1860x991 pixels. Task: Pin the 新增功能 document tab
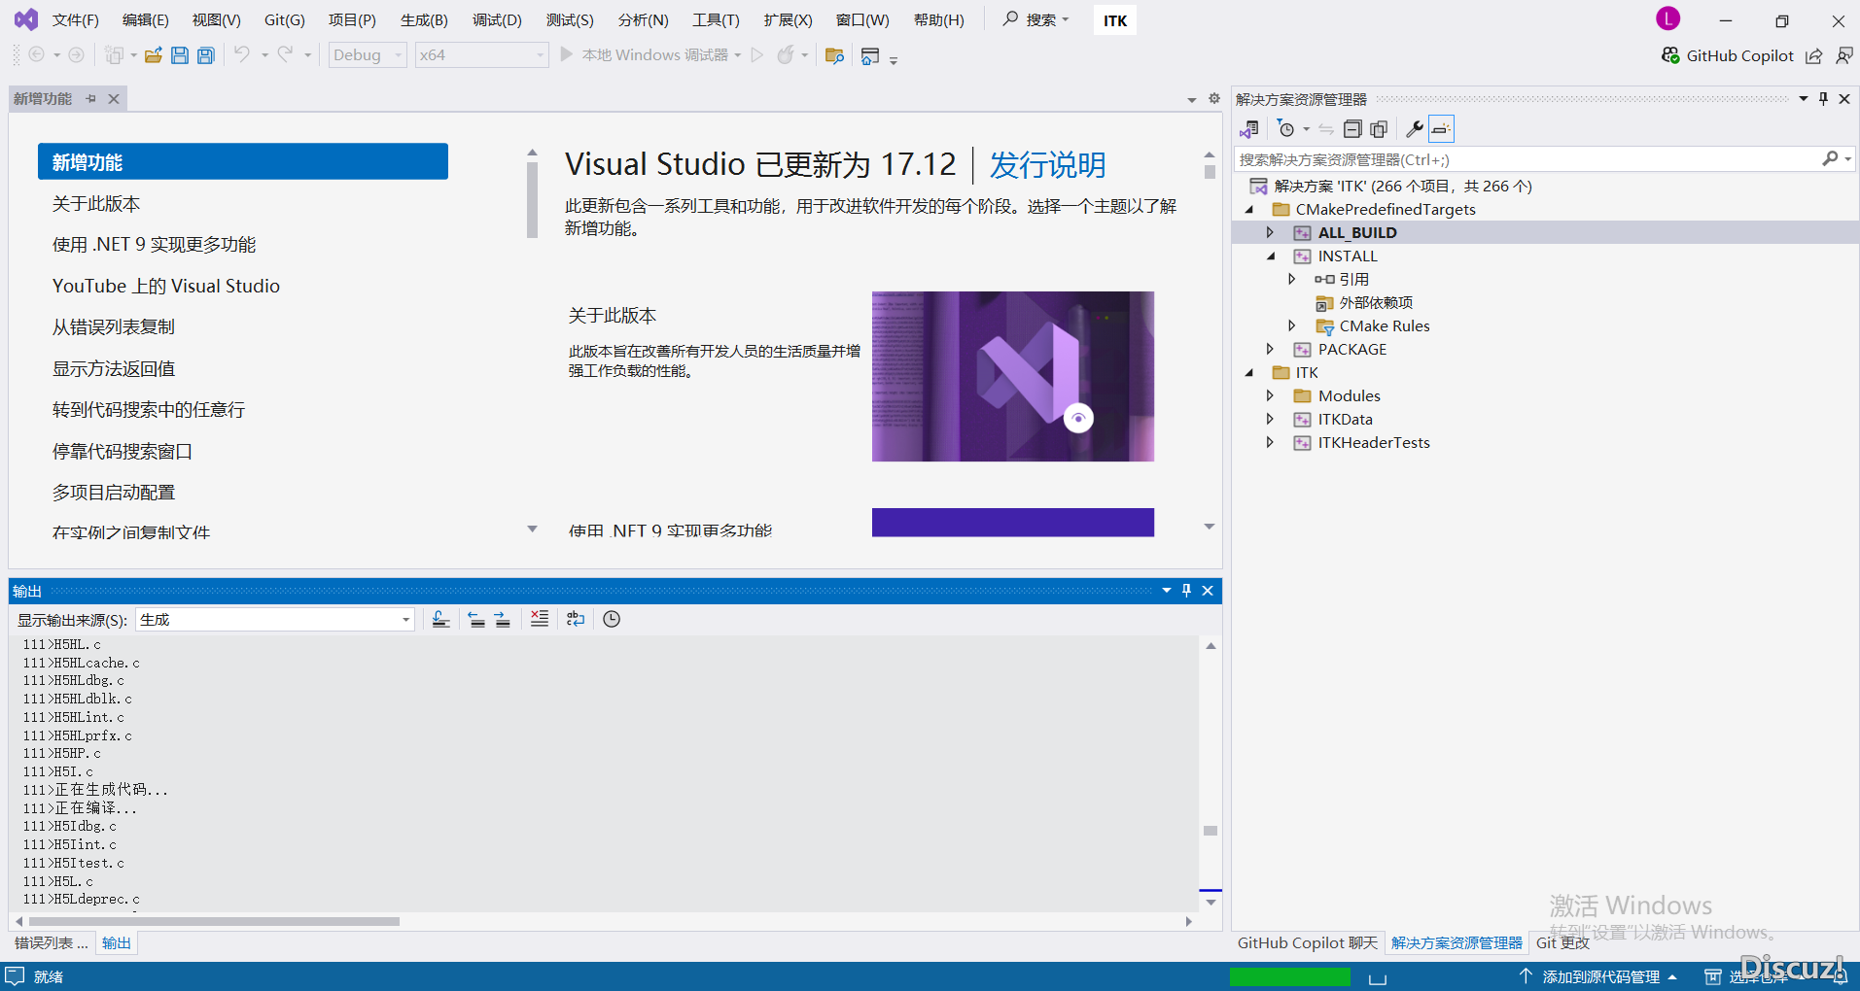coord(90,98)
